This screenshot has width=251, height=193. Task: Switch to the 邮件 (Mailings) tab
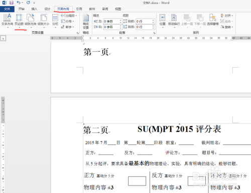click(92, 9)
